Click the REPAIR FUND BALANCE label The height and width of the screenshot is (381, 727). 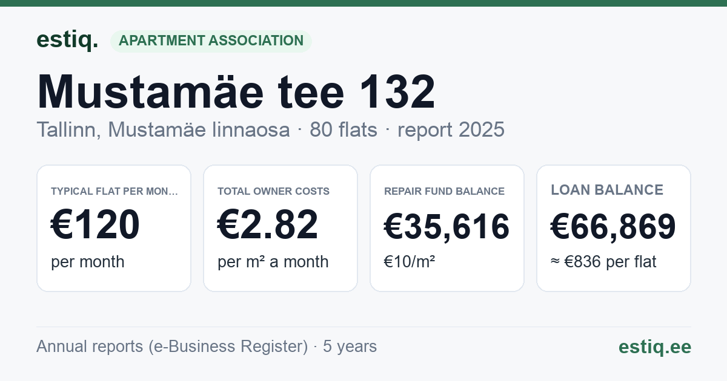point(445,191)
